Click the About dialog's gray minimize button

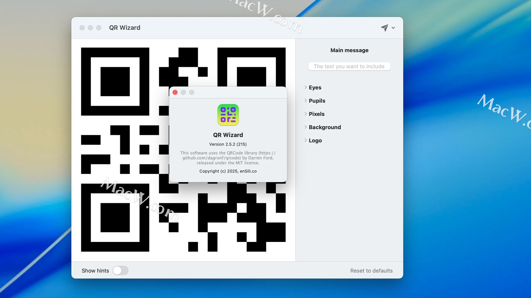pos(183,92)
